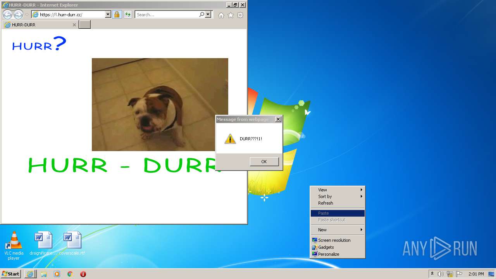Go back with Internet Explorer's Back arrow
This screenshot has width=496, height=279.
(x=7, y=15)
